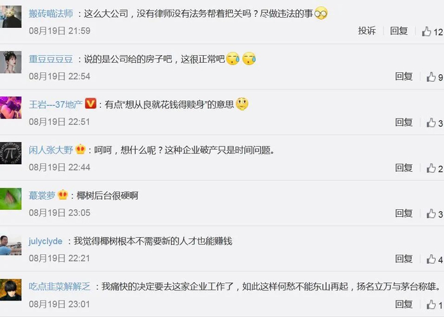
Task: Click the pi symbol avatar
Action: [x=11, y=153]
